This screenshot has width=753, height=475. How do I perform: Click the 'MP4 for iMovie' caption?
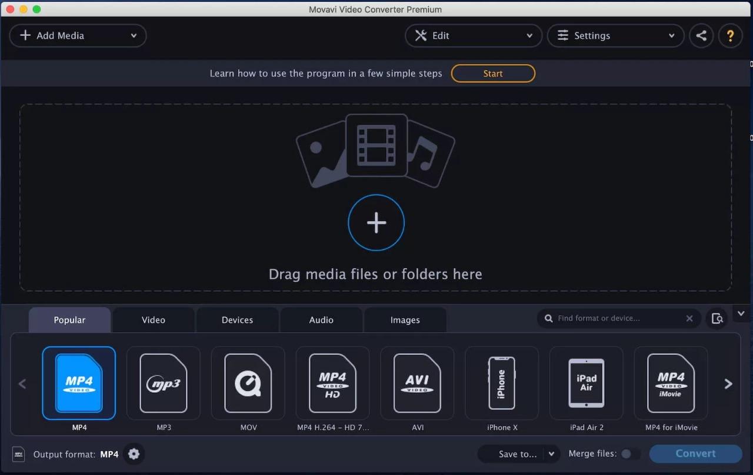671,427
